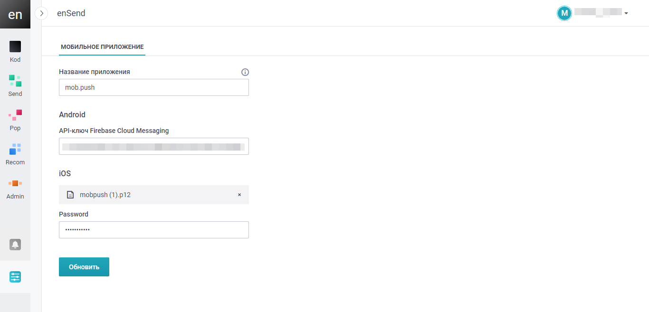
Task: Open the Admin module icon
Action: pos(15,183)
